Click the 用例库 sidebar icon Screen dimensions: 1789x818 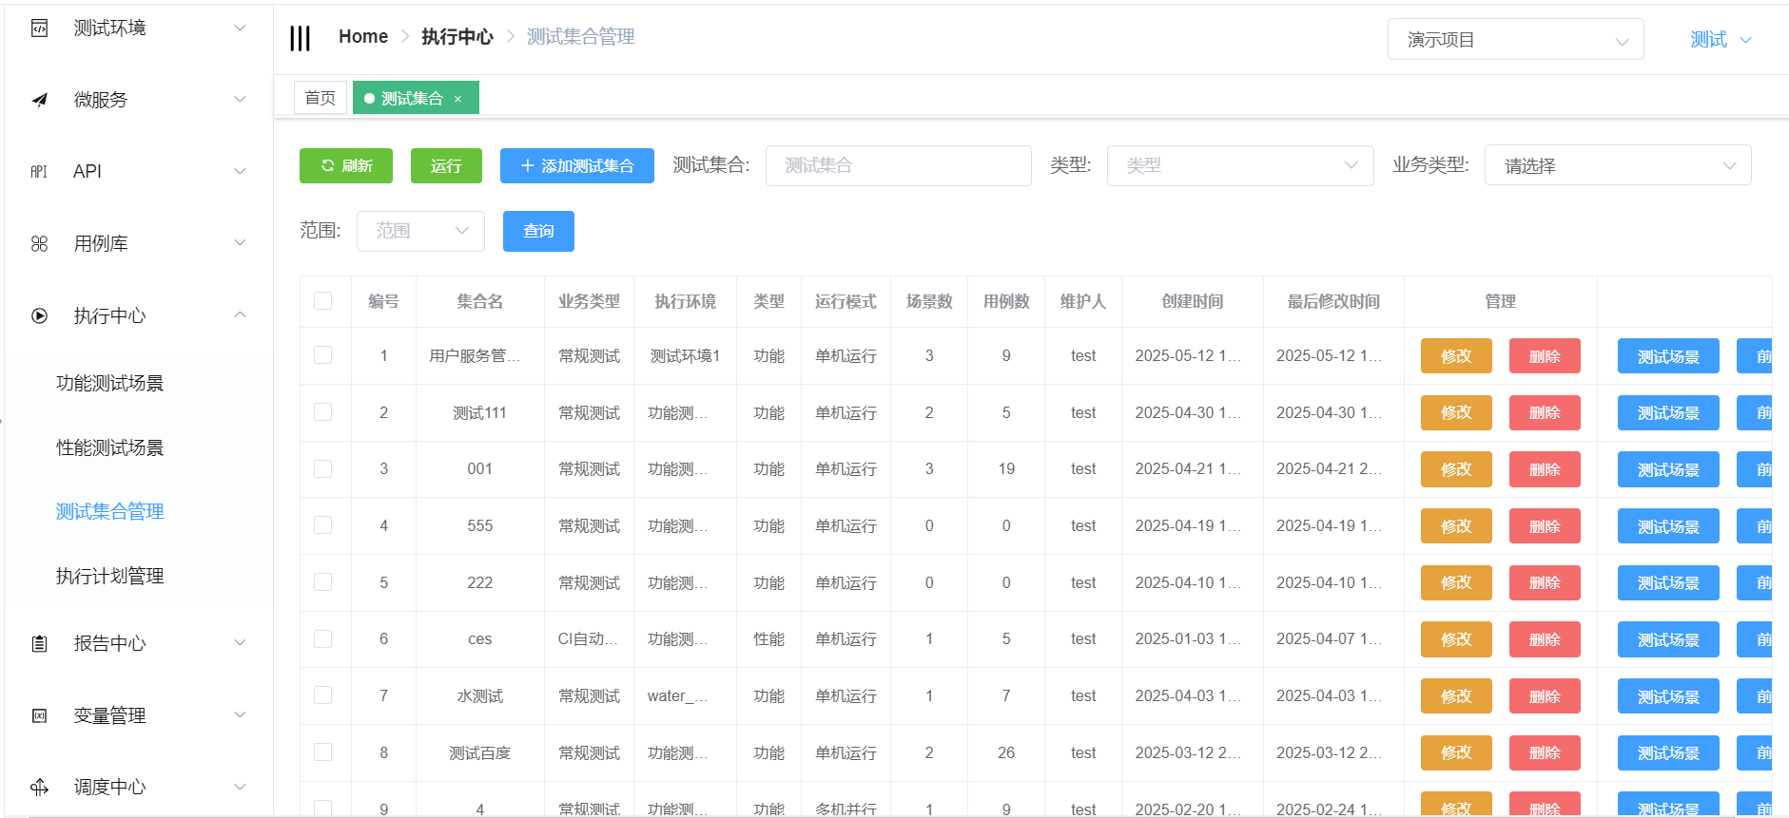(x=39, y=244)
